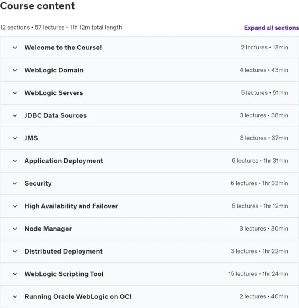Click '12 sections • 57 lectures' summary text
The image size is (299, 308).
(x=32, y=27)
